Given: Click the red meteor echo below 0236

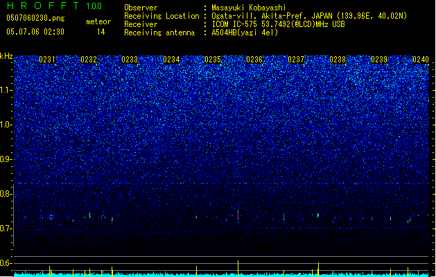Looking at the screenshot, I should 238,215.
